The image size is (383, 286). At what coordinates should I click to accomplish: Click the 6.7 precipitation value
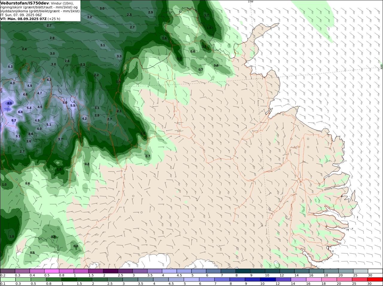click(x=14, y=120)
